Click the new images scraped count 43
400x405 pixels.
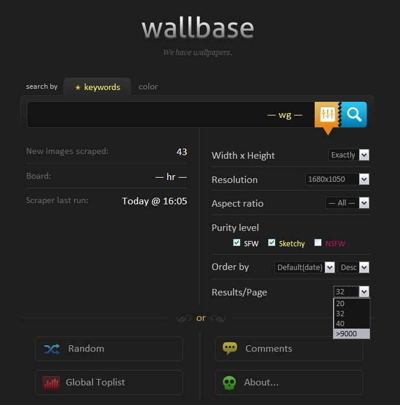pos(181,152)
